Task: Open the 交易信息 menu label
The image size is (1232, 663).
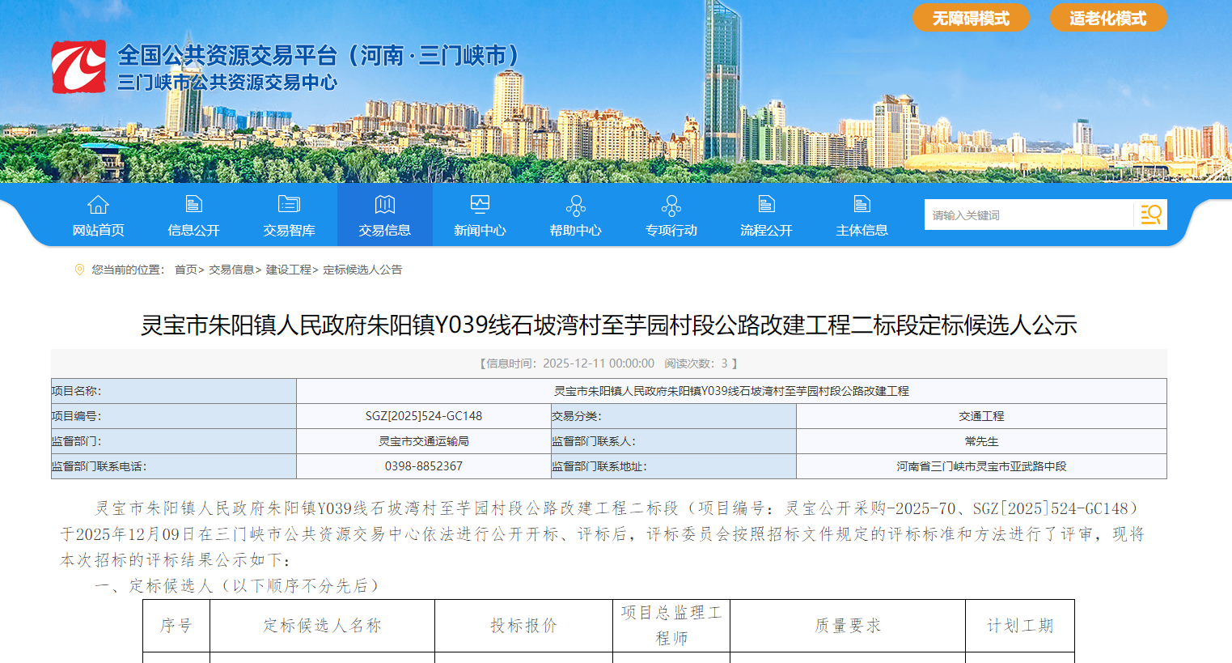Action: click(x=384, y=231)
